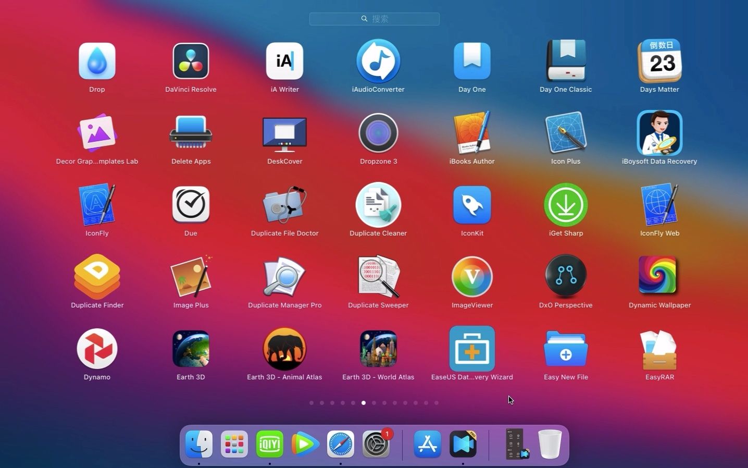Screen dimensions: 748x468
Task: Open iGet Sharp
Action: [x=566, y=205]
